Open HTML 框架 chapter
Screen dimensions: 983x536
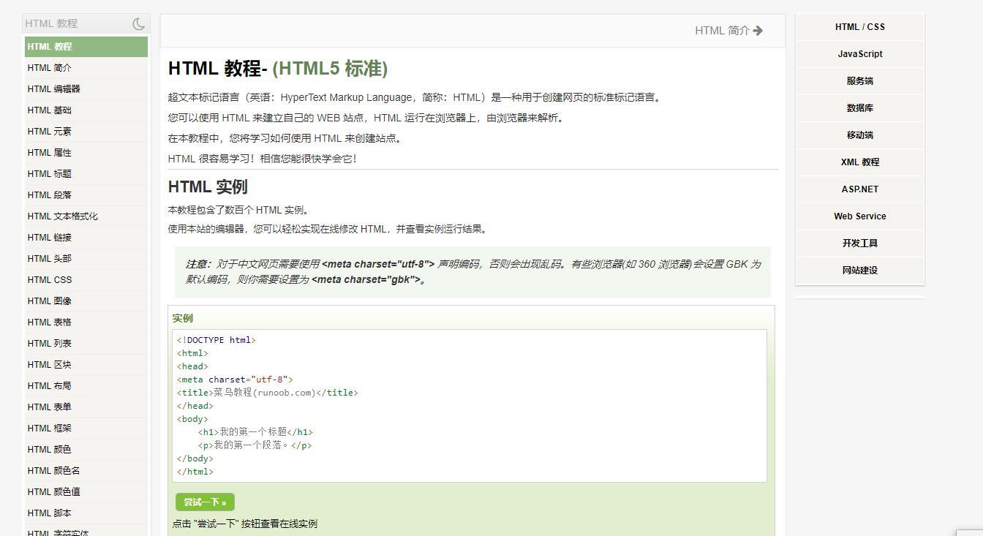click(x=86, y=429)
